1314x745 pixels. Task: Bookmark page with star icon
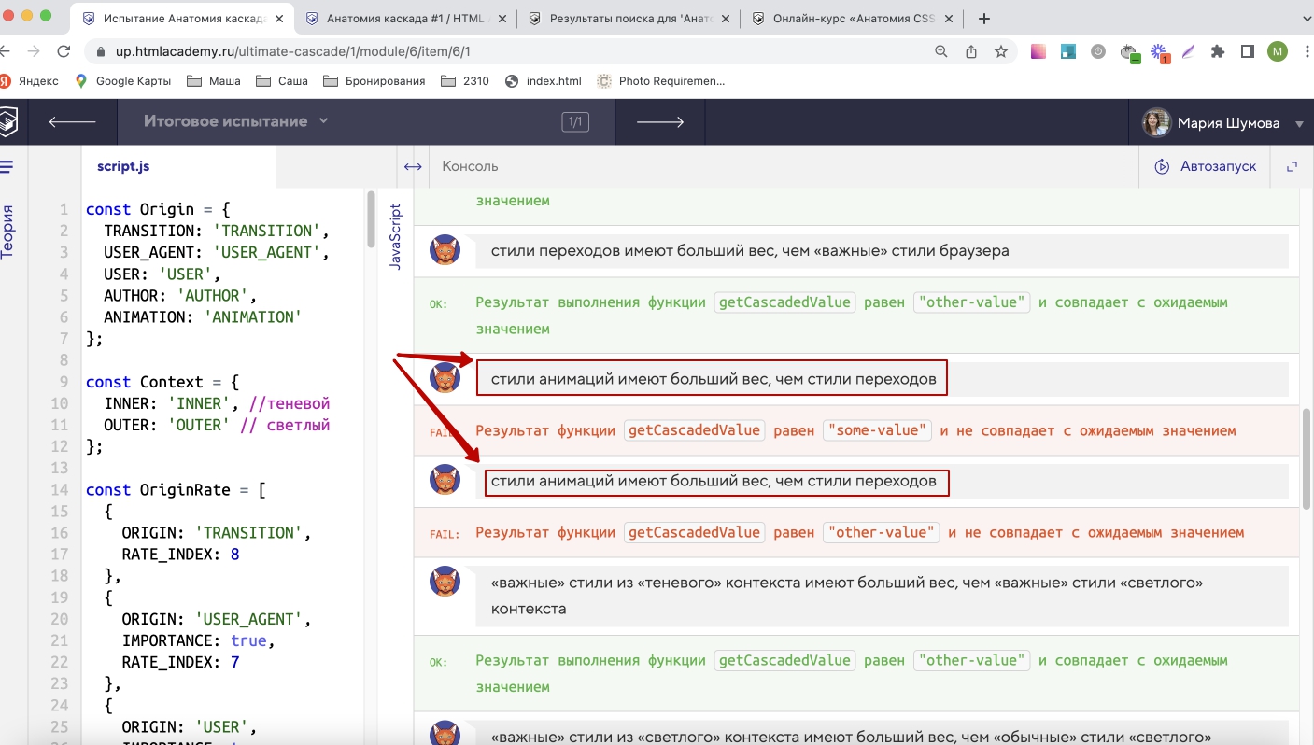[1001, 52]
